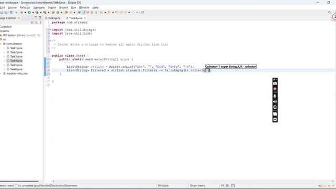Expand the Task2.java tree node
This screenshot has width=336, height=189.
point(4,52)
